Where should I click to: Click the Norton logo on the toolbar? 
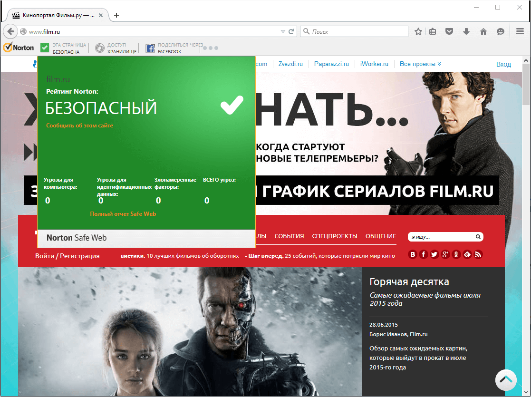pyautogui.click(x=19, y=48)
